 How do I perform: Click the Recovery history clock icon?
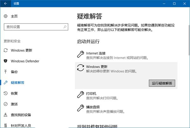tap(6, 93)
